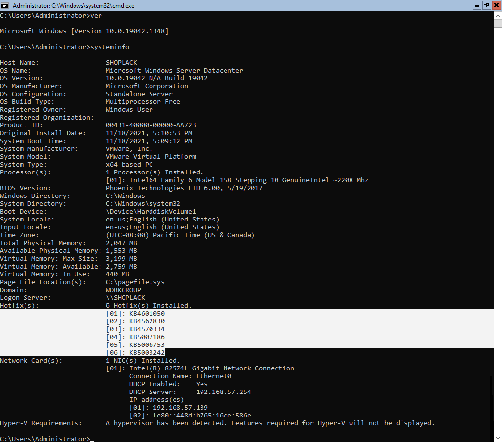Click hotfix entry 'KB4570334'
Image resolution: width=502 pixels, height=442 pixels.
147,329
